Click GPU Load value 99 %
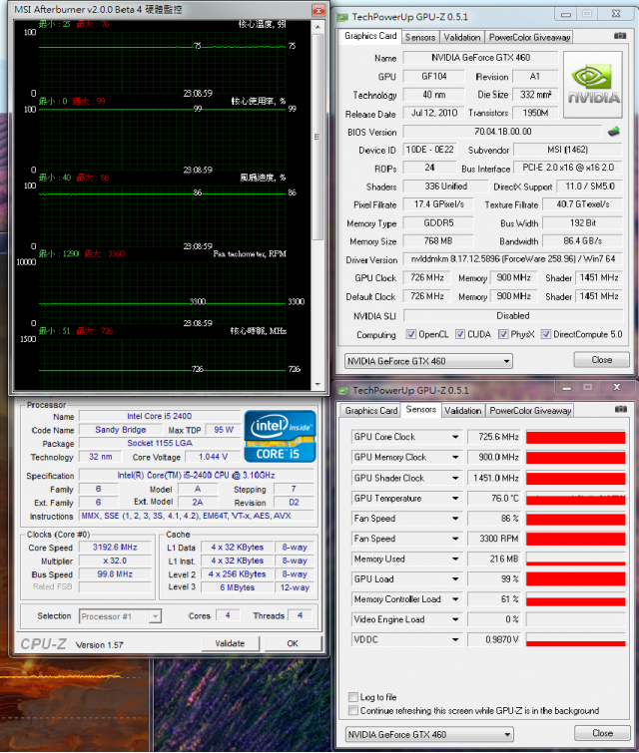Viewport: 639px width, 753px height. [x=494, y=579]
